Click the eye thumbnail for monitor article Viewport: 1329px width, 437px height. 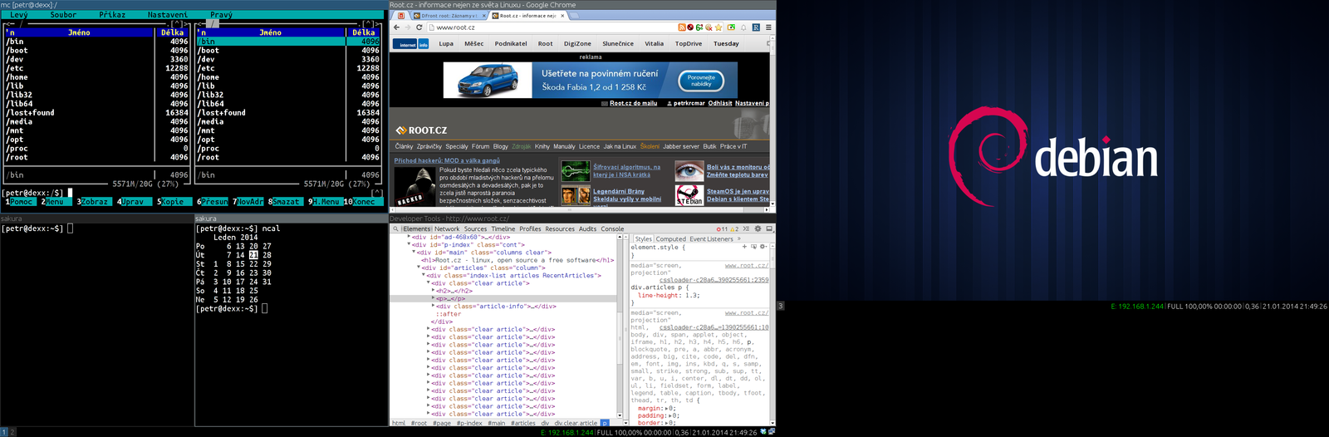pyautogui.click(x=689, y=172)
